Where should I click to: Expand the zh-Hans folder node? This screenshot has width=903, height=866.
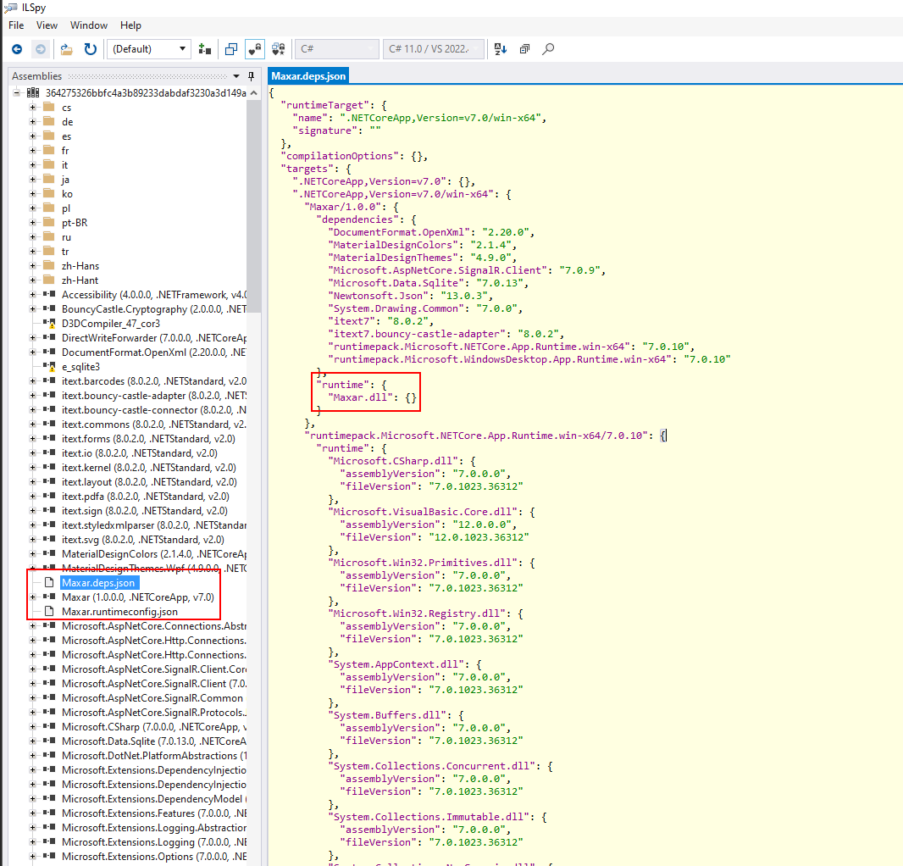click(x=33, y=266)
